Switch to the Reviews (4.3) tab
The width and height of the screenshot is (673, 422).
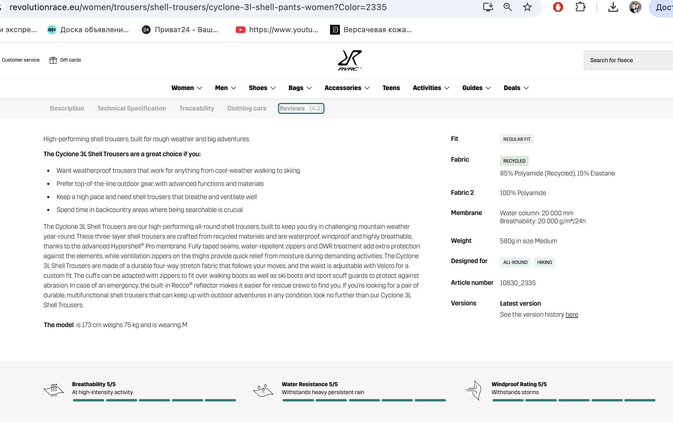(301, 108)
